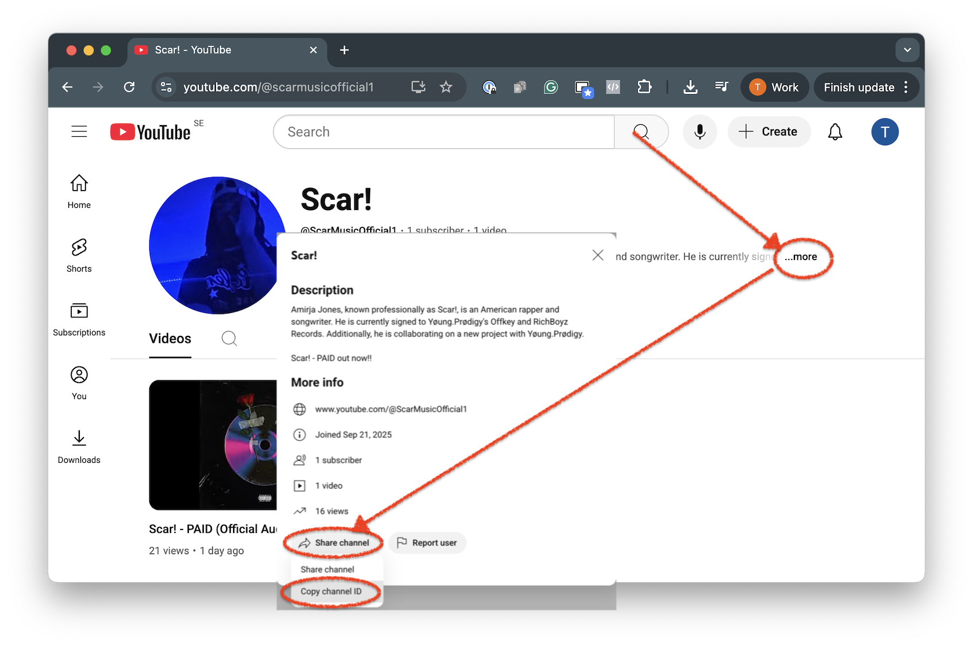Open the media control playlist icon
Viewport: 973px width, 646px height.
coord(722,87)
